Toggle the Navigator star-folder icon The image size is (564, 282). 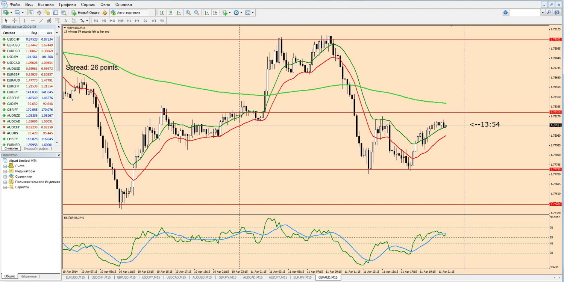pyautogui.click(x=47, y=12)
